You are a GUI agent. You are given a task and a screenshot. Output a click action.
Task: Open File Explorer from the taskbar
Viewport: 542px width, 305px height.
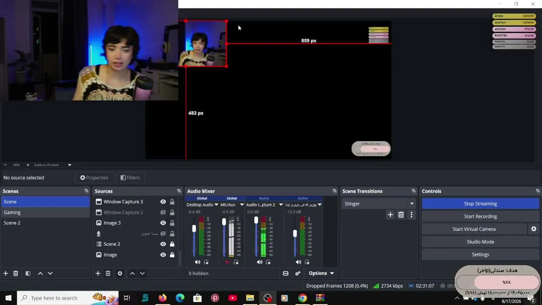(x=250, y=298)
